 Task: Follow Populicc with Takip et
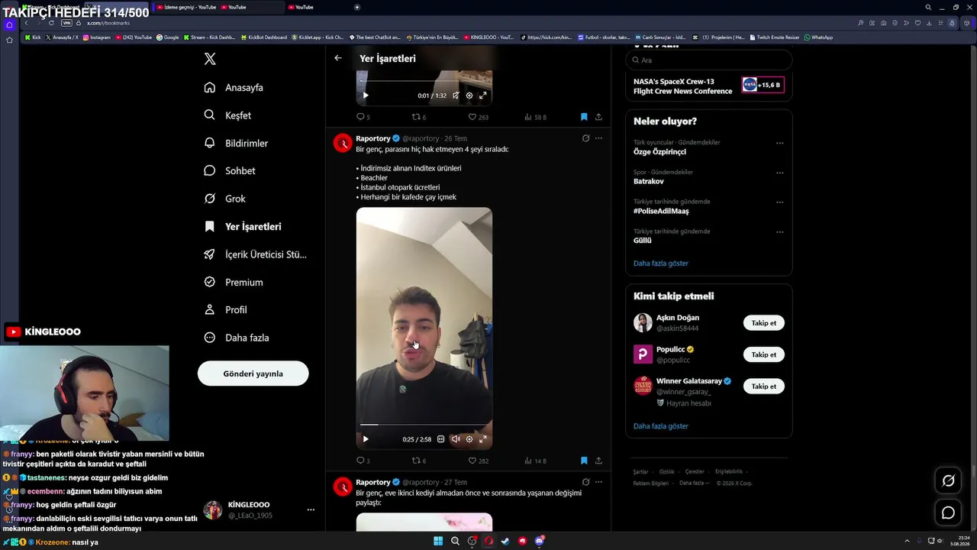pyautogui.click(x=763, y=354)
